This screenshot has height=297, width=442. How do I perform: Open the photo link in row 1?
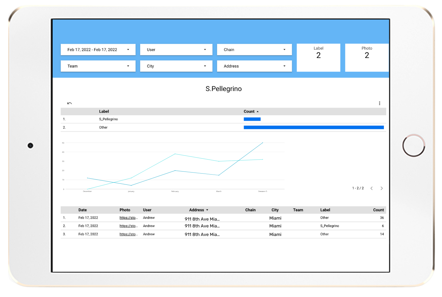(129, 218)
